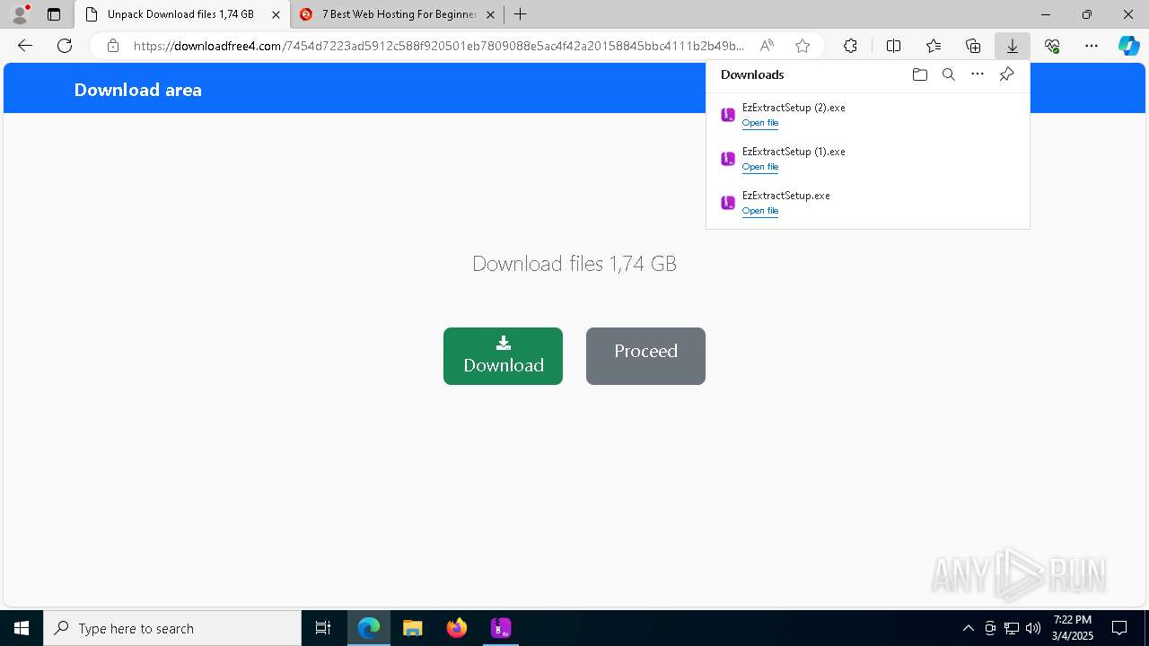
Task: Open the Favorites list icon
Action: (934, 46)
